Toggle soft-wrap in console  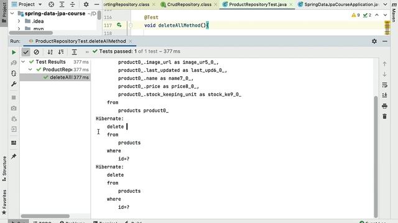[384, 85]
